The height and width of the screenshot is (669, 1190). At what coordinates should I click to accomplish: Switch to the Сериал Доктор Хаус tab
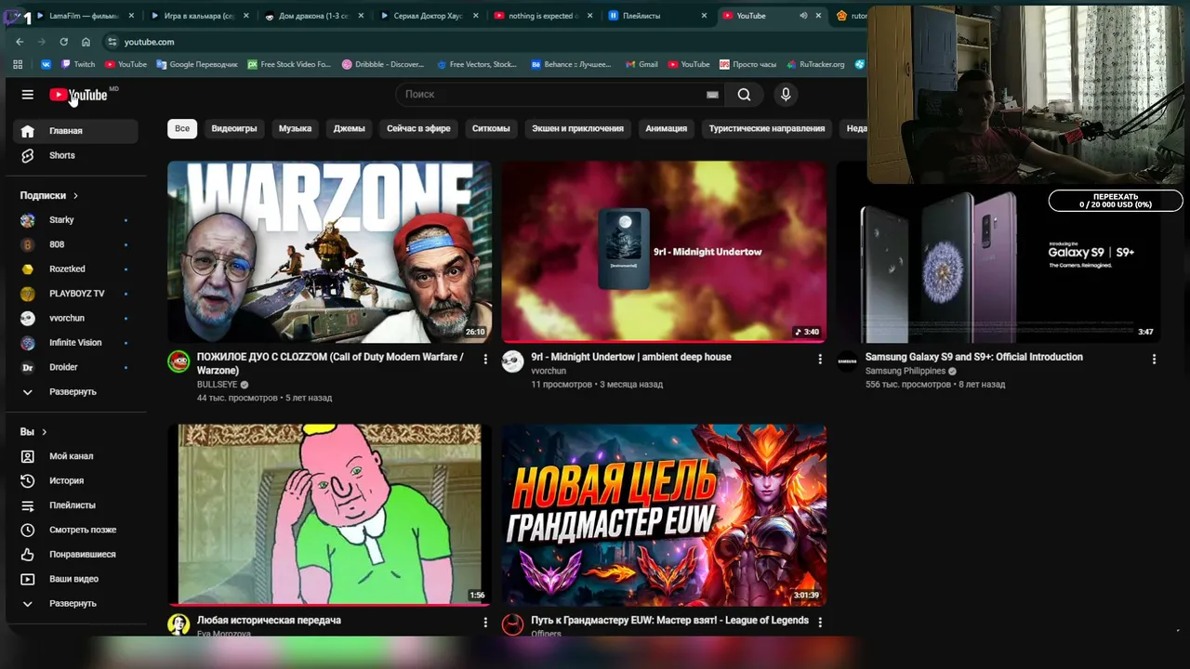430,16
